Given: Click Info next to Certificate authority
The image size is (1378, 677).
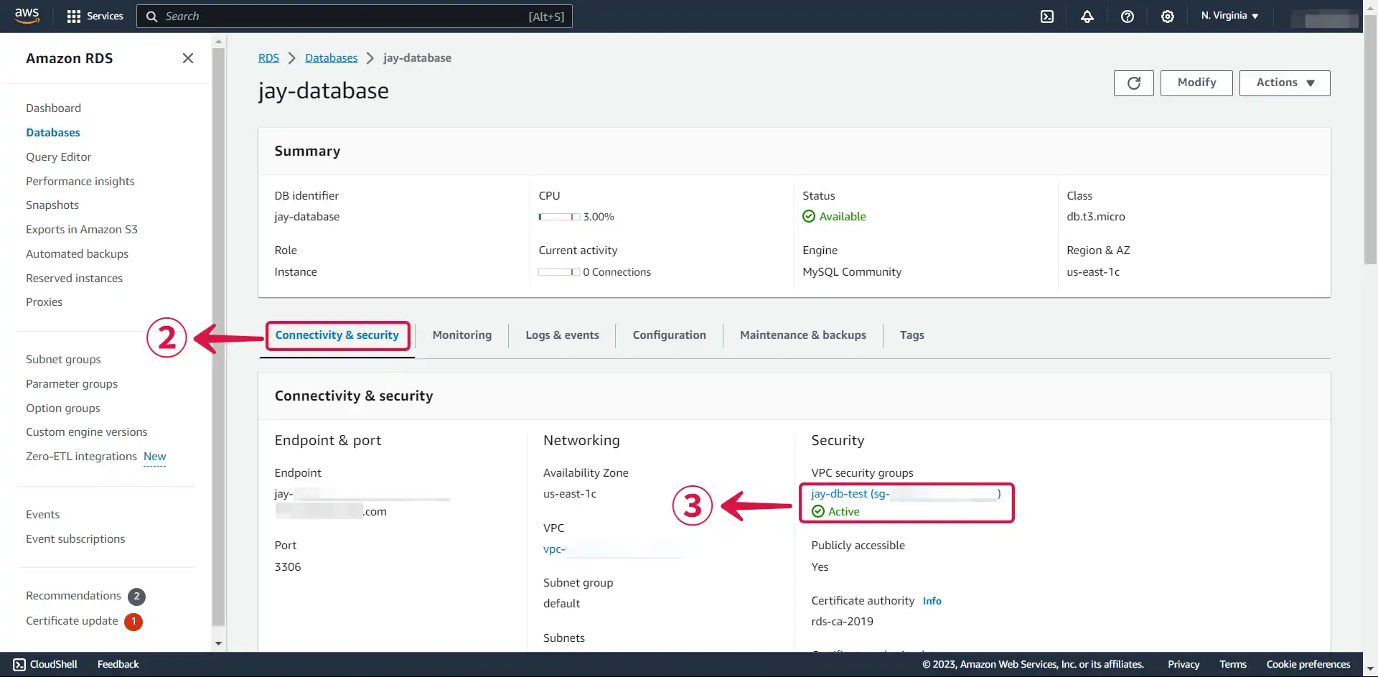Looking at the screenshot, I should pos(932,602).
